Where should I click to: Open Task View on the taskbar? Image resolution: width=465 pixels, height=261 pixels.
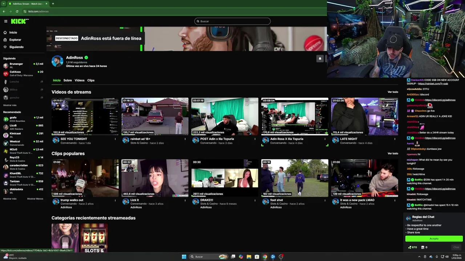click(x=233, y=257)
